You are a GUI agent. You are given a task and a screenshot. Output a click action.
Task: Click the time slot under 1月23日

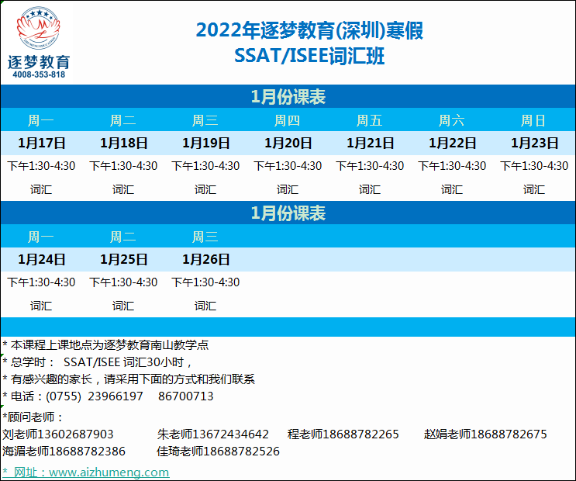[x=534, y=166]
